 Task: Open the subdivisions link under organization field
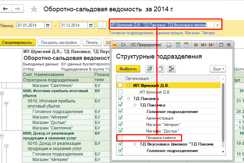[163, 33]
